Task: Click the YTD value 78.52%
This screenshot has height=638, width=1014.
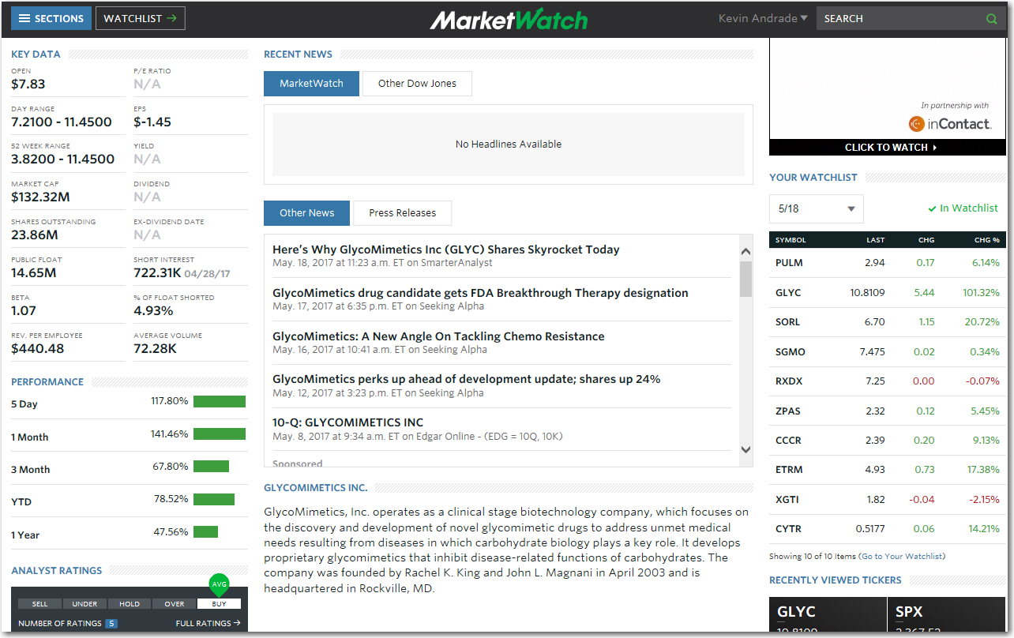Action: click(x=171, y=499)
